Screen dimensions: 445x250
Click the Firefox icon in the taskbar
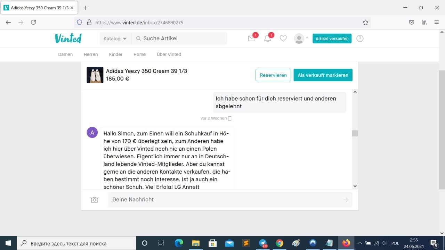tap(346, 243)
